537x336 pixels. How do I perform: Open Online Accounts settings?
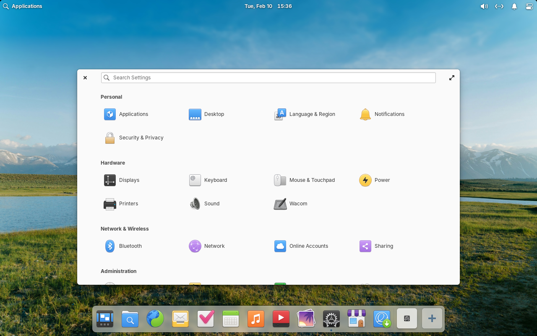coord(280,246)
